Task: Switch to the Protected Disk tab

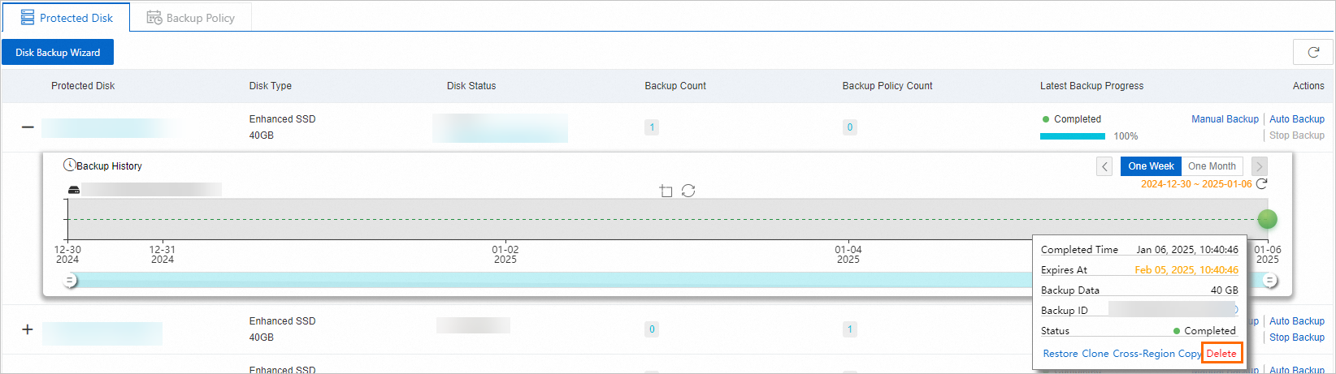Action: (x=66, y=17)
